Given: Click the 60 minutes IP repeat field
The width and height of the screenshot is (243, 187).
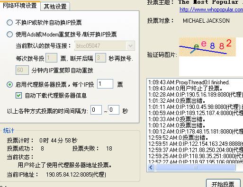Looking at the screenshot, I should click(22, 70).
